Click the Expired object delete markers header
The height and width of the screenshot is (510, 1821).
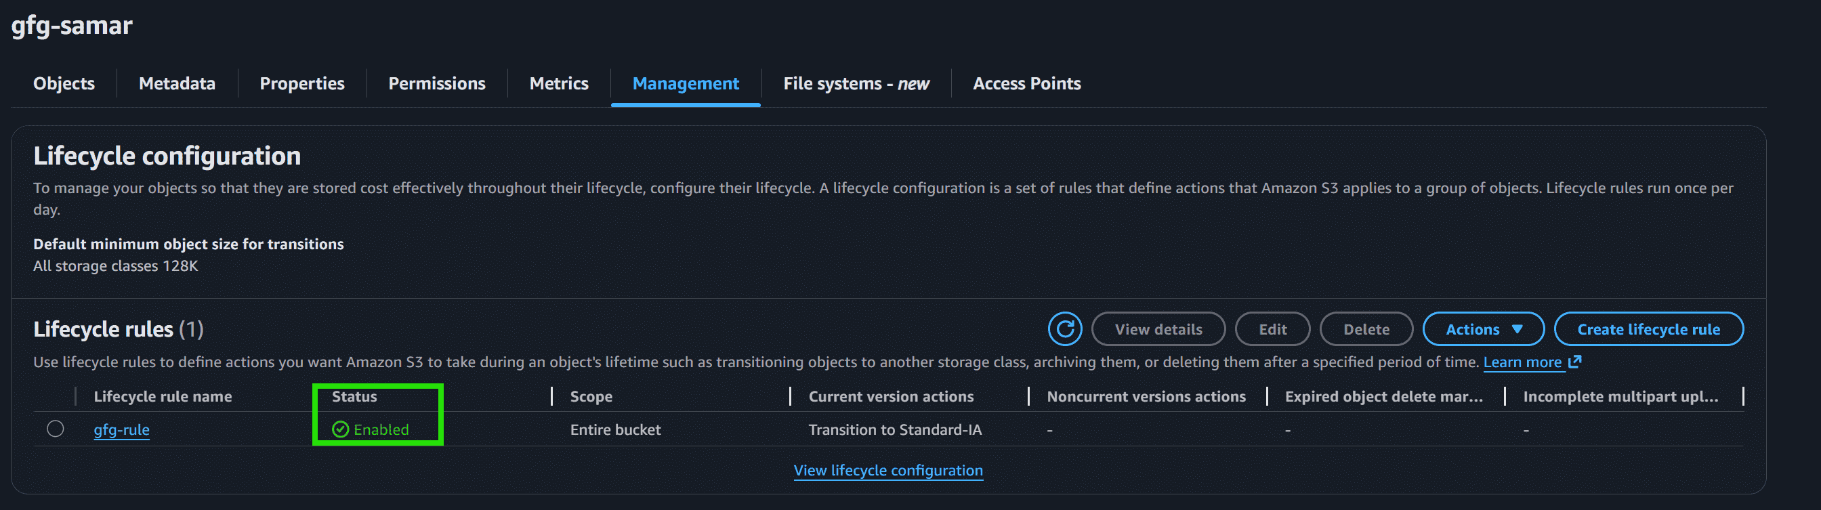(x=1383, y=396)
